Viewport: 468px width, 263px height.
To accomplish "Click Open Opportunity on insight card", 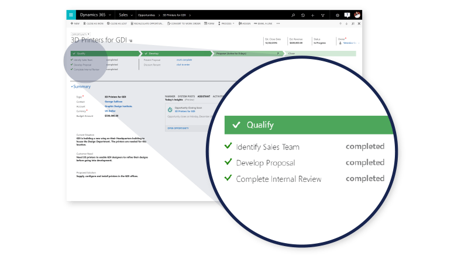I will [x=178, y=128].
